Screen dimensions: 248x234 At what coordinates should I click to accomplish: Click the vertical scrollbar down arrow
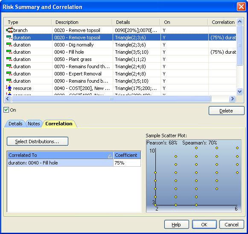point(239,91)
